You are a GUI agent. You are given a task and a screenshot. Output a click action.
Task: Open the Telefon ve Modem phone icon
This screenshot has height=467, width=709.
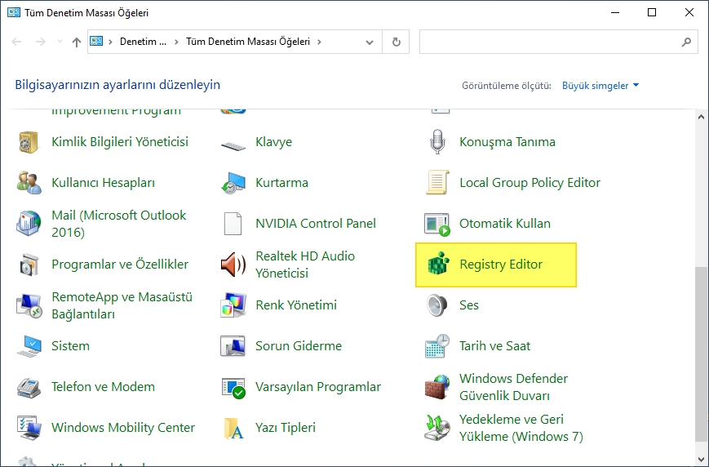tap(29, 387)
